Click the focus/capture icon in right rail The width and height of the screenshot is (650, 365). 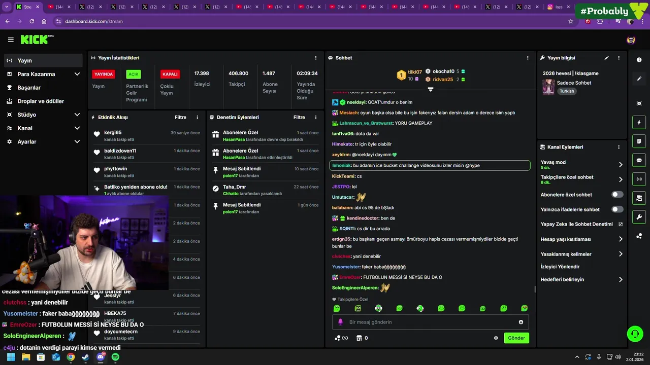point(639,103)
